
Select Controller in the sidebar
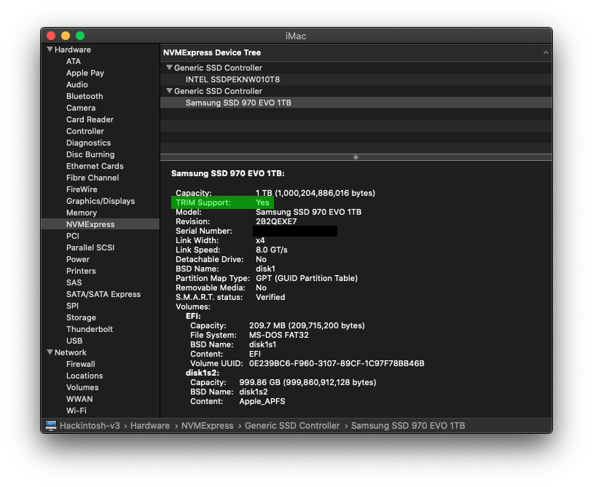(x=85, y=132)
